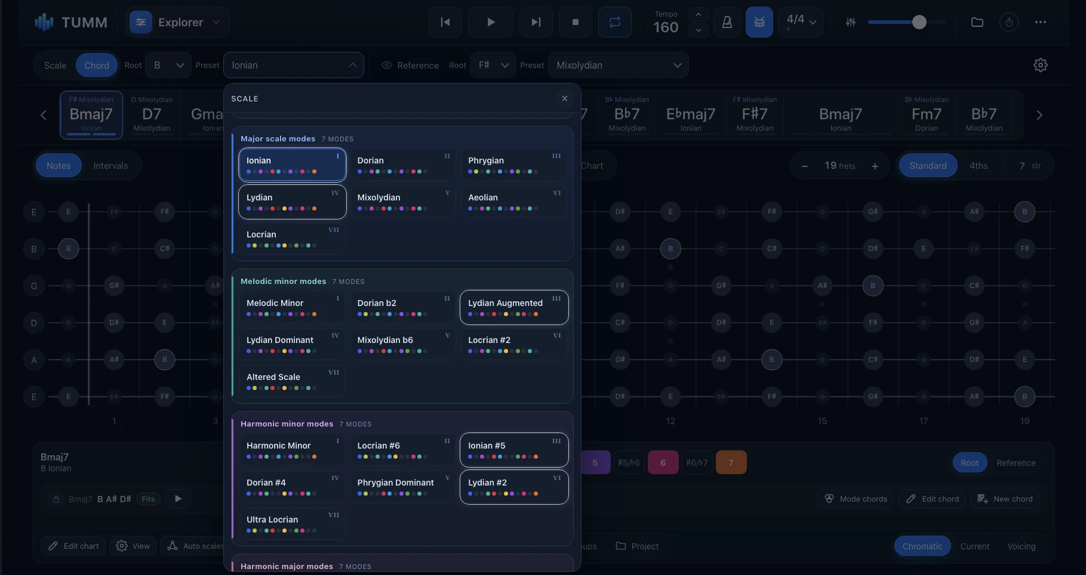Switch highlight to Reference
The height and width of the screenshot is (575, 1086).
pos(1016,463)
